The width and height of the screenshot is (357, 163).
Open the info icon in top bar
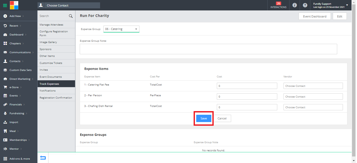pos(295,5)
